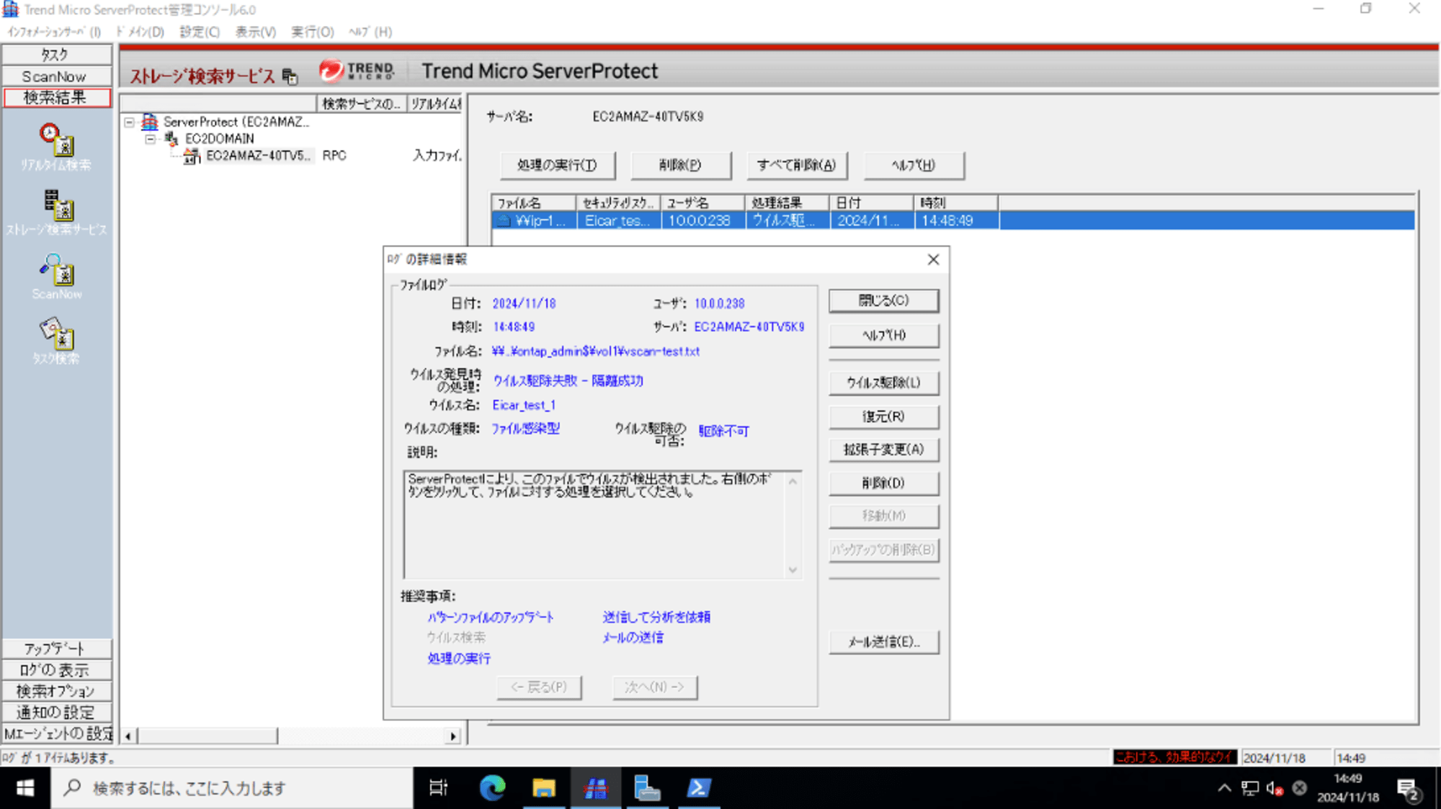
Task: Open Windows Start menu
Action: (25, 788)
